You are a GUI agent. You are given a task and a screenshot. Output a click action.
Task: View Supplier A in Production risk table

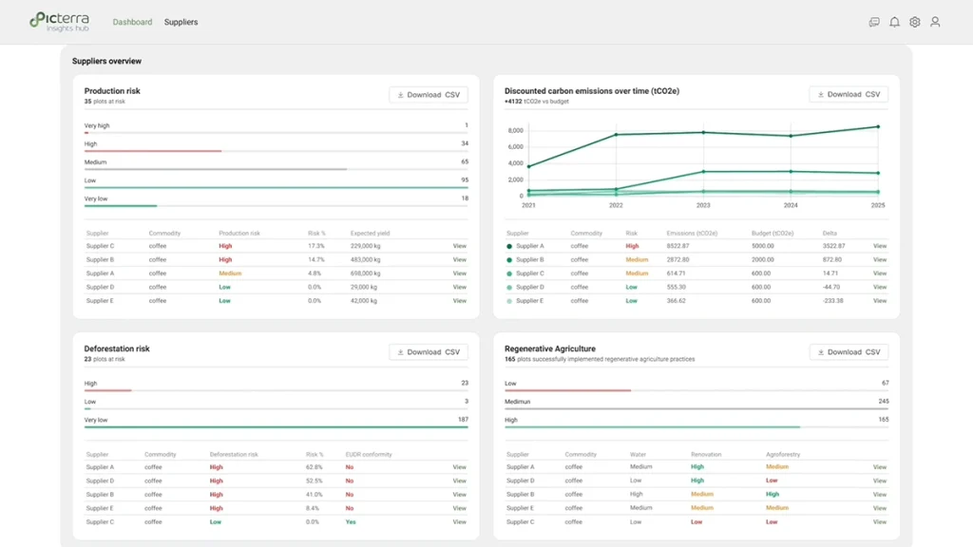[459, 273]
